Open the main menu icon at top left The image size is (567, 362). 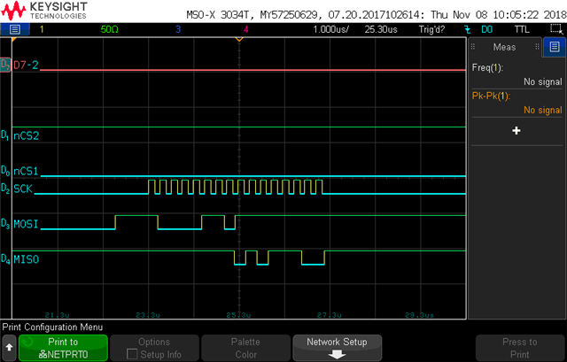point(15,29)
